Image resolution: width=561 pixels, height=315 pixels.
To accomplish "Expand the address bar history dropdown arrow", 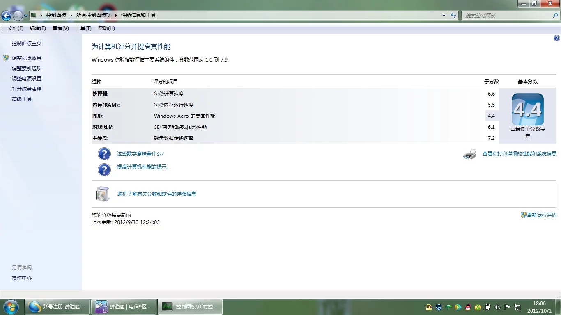I will pyautogui.click(x=444, y=15).
